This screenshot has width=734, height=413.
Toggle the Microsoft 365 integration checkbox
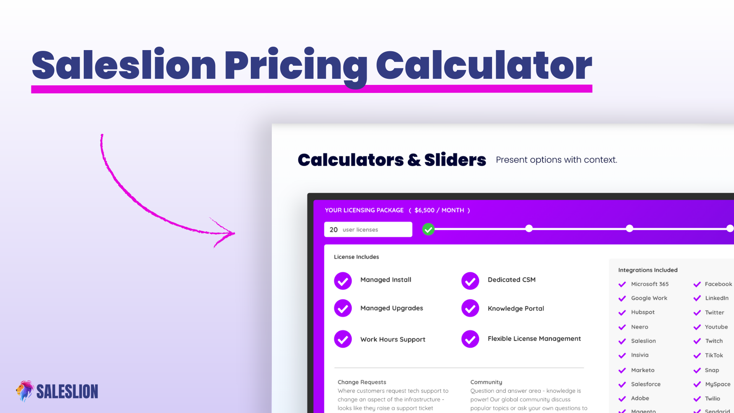pyautogui.click(x=622, y=284)
